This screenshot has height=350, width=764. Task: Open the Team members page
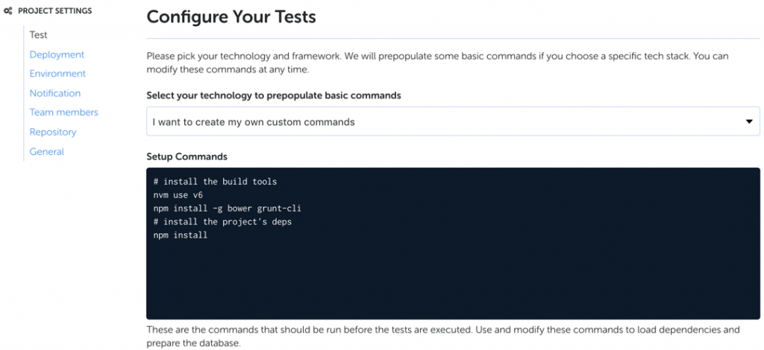63,112
